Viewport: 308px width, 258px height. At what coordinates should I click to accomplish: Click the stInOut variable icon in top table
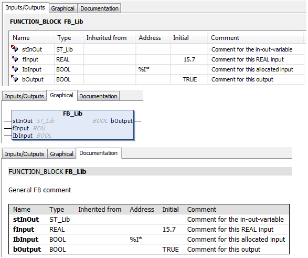pos(15,49)
